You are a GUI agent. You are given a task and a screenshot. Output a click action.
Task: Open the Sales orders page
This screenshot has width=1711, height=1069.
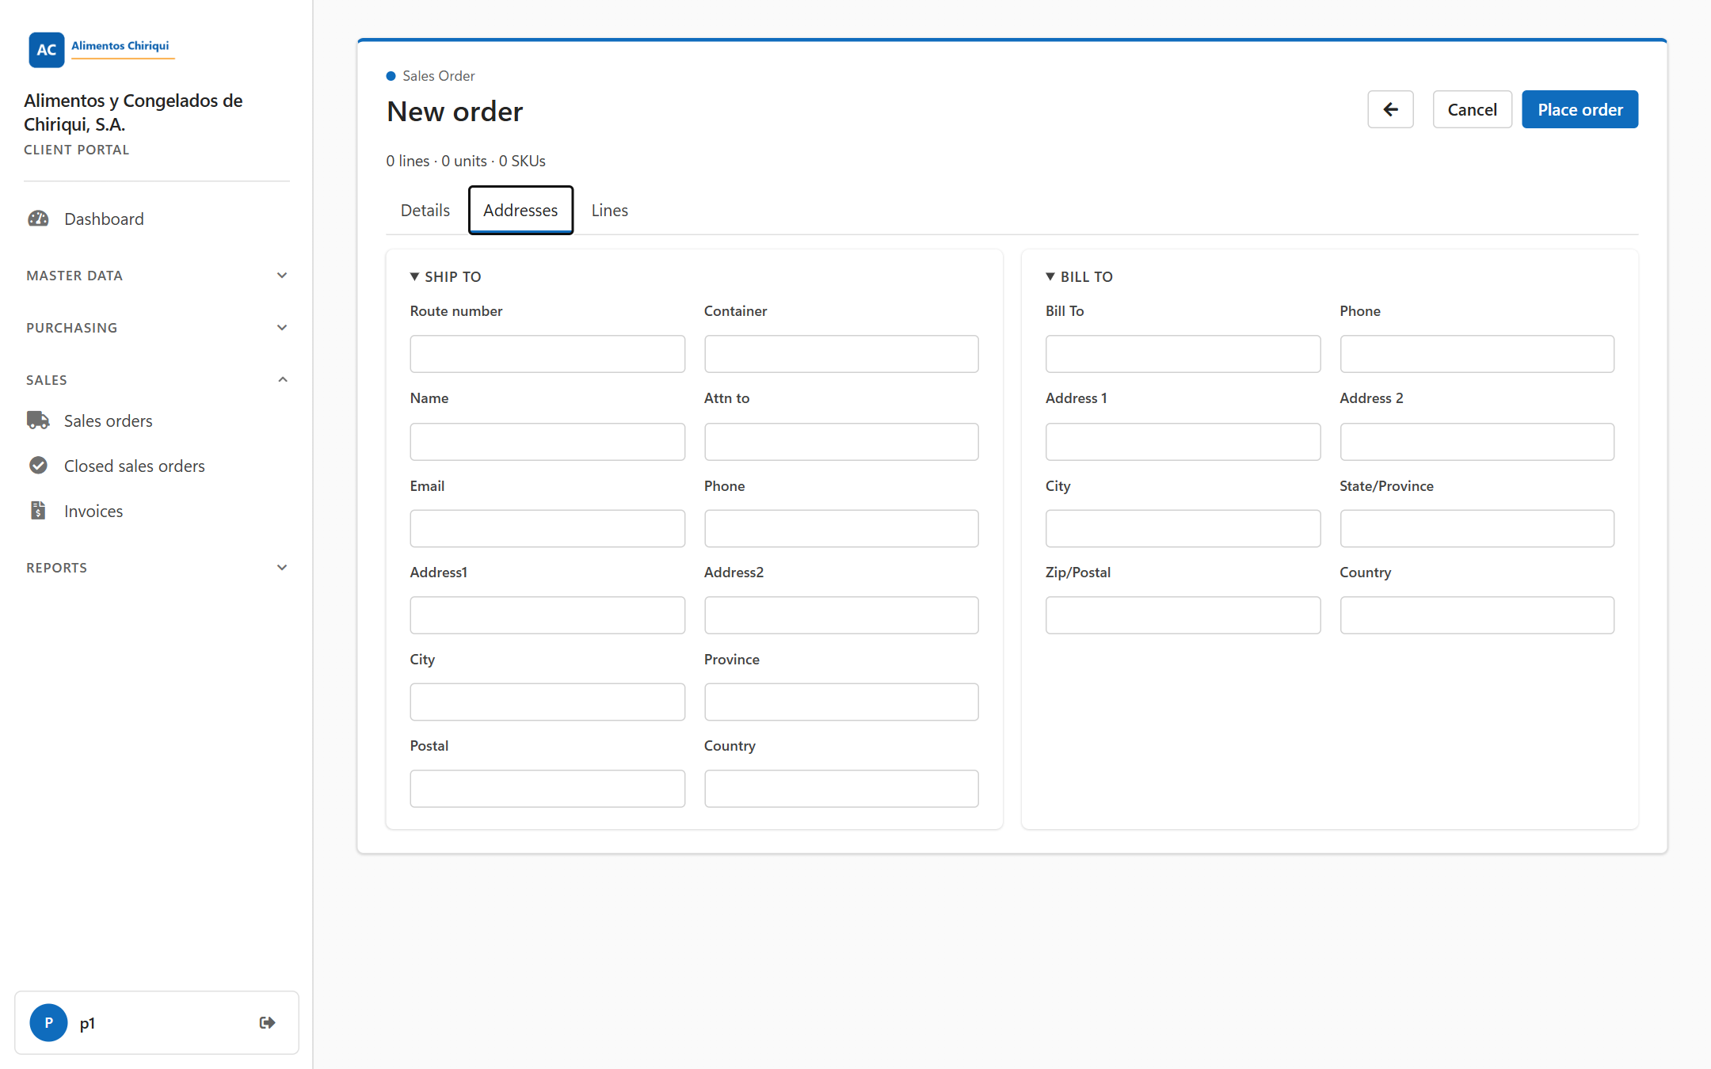pyautogui.click(x=109, y=420)
